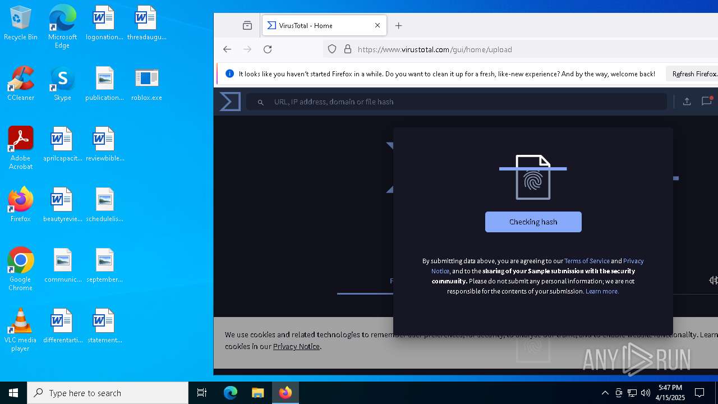The width and height of the screenshot is (718, 404).
Task: Select the september image file icon
Action: [x=104, y=265]
